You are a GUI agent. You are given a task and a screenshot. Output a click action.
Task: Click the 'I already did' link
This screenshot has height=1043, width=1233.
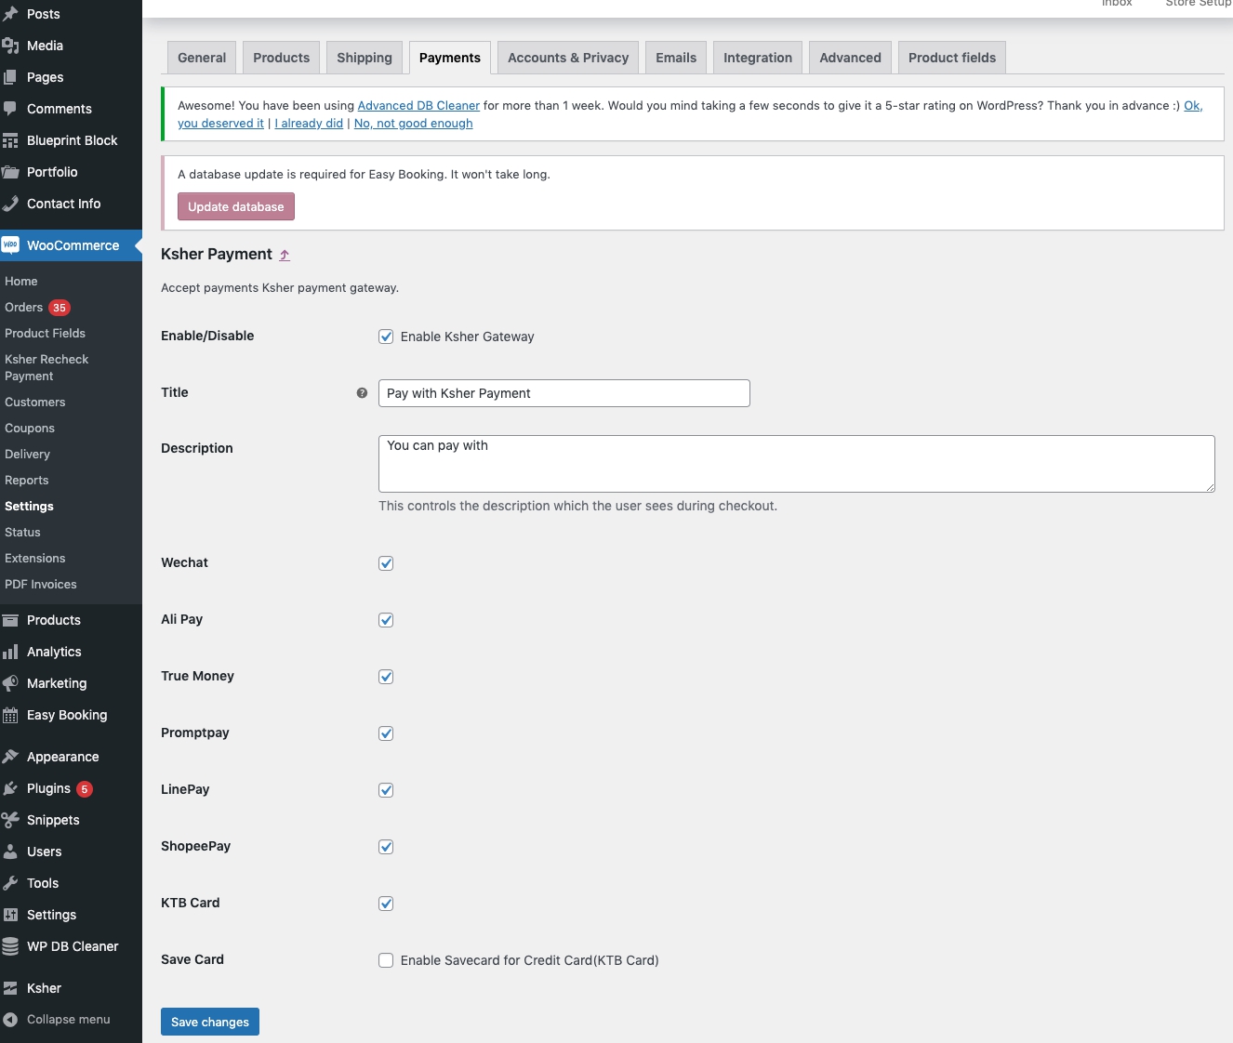tap(309, 124)
